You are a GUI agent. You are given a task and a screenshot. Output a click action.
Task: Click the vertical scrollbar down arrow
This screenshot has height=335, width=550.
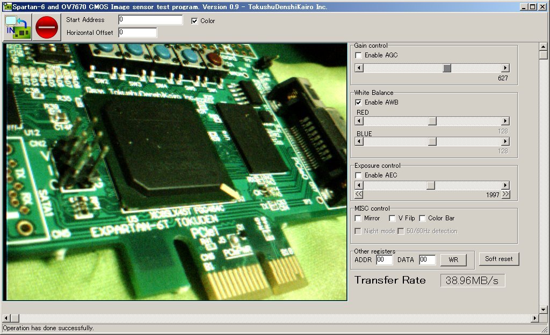coord(543,309)
